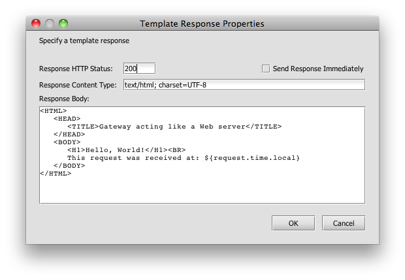Close the Template Response Properties dialog
This screenshot has height=280, width=405.
coord(37,23)
